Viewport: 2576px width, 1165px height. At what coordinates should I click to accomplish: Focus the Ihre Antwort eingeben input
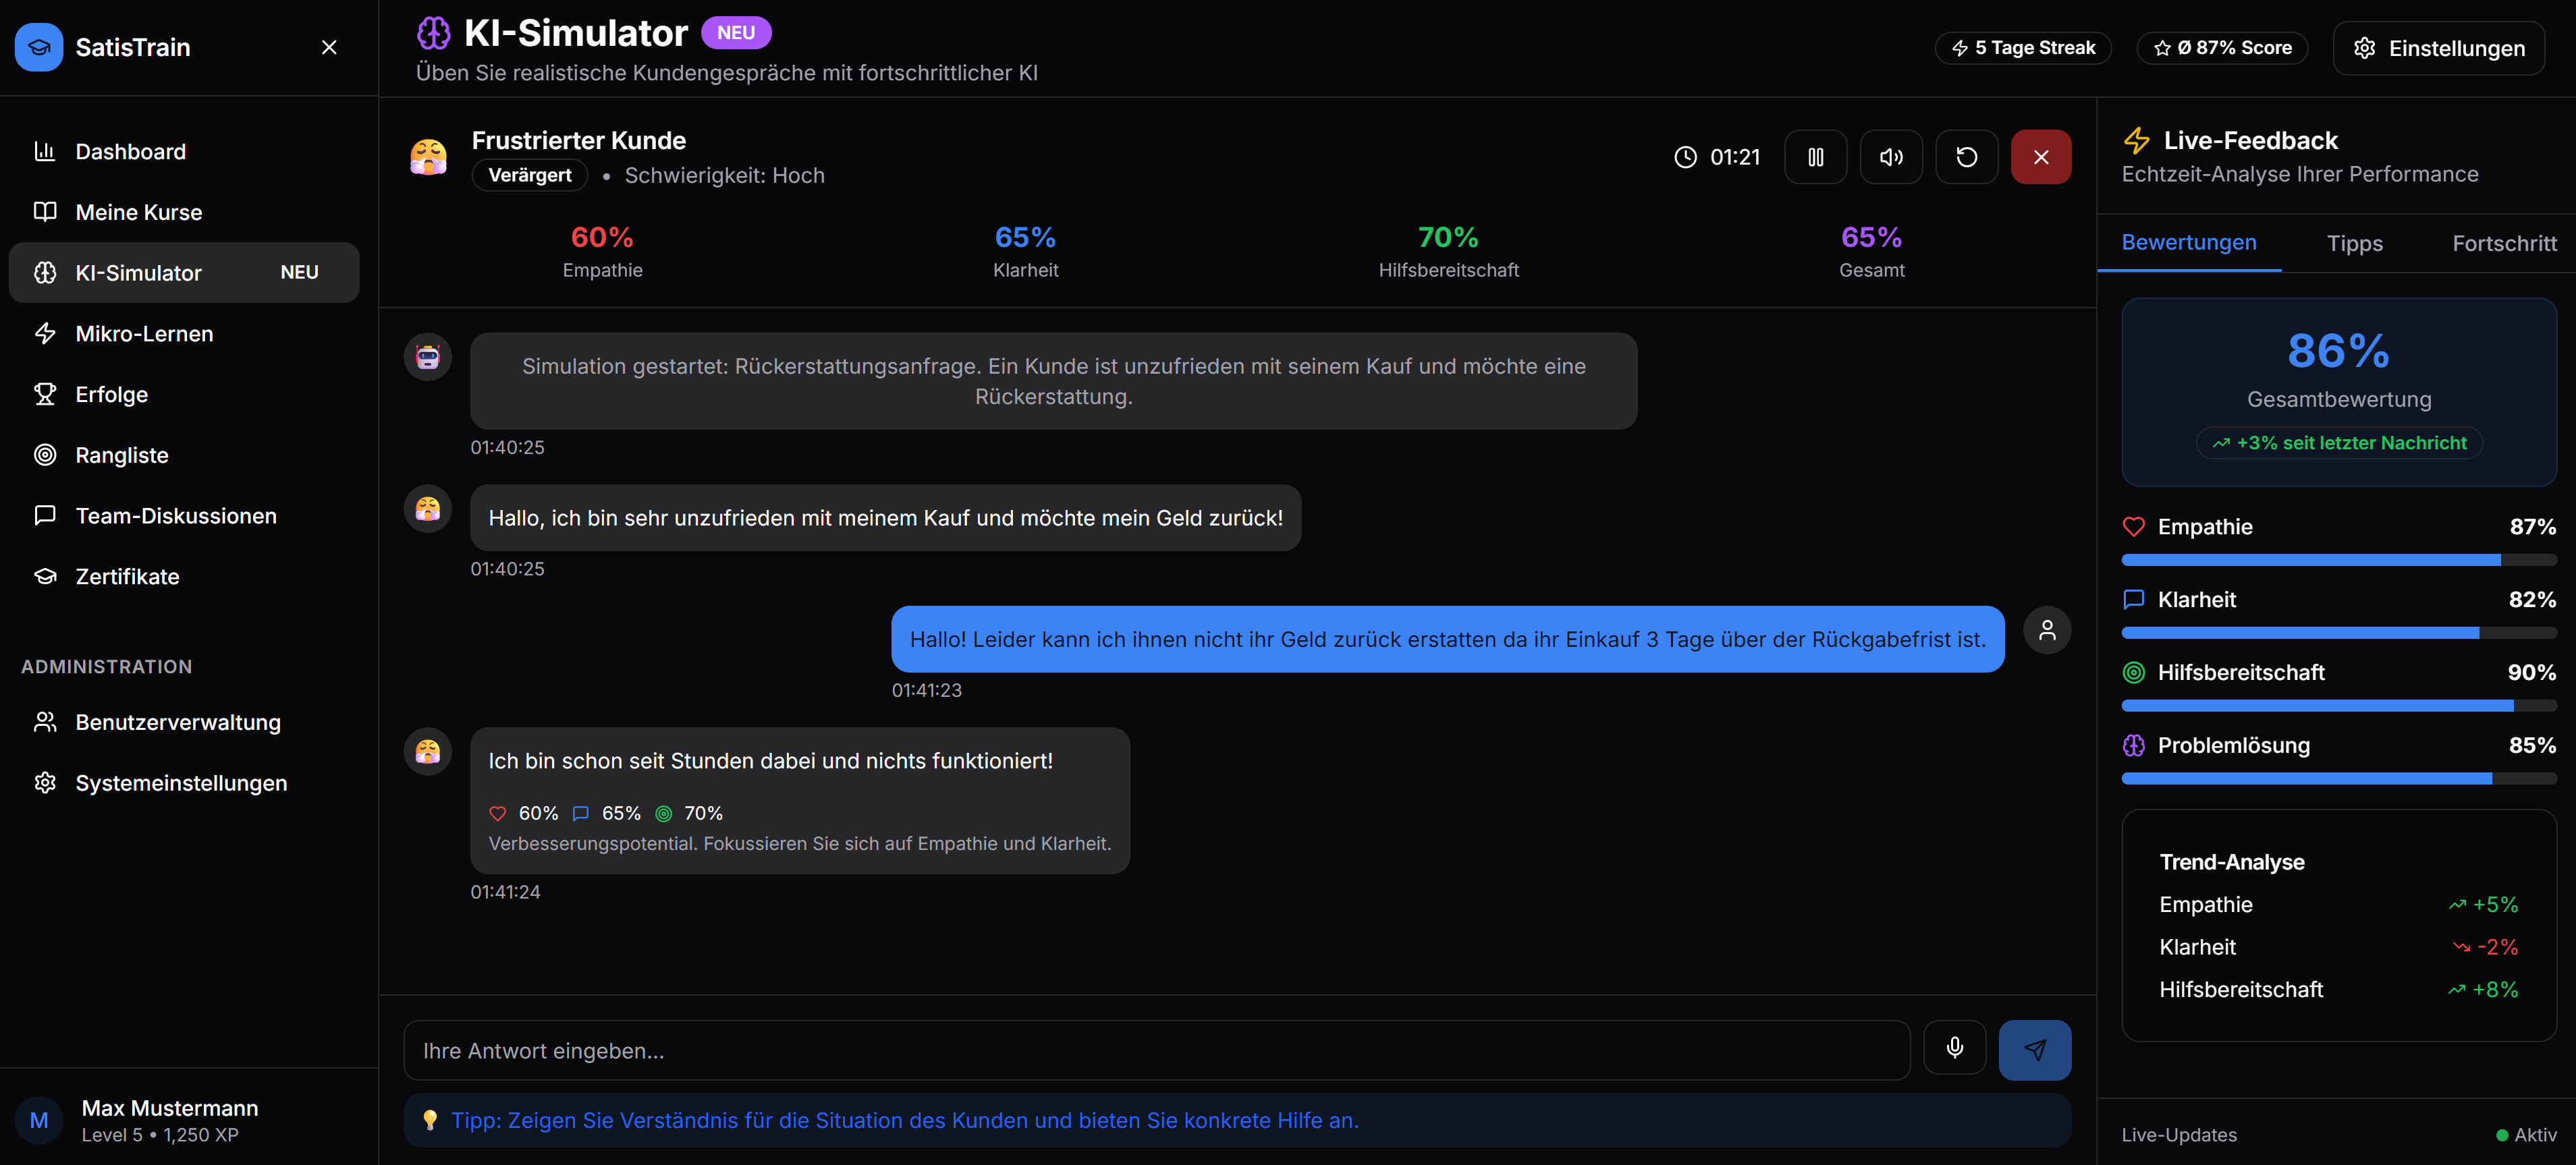click(1157, 1050)
